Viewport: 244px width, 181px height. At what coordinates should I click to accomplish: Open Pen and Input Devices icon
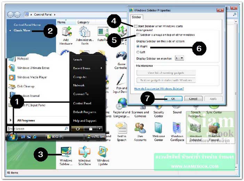click(121, 84)
